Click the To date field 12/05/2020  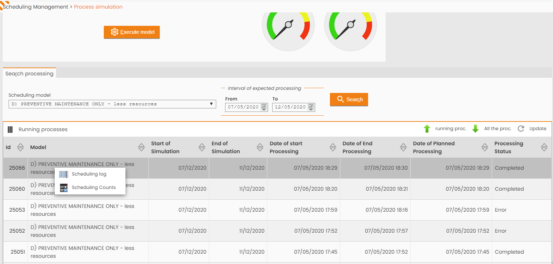pyautogui.click(x=290, y=107)
